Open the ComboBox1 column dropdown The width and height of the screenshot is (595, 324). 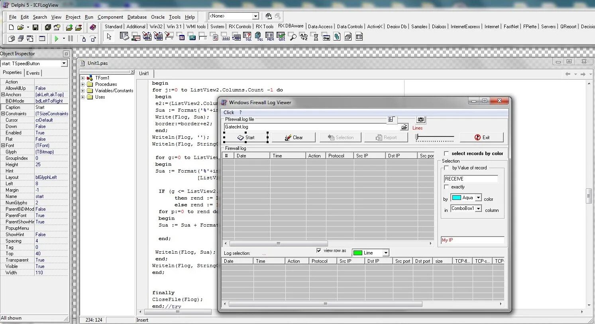coord(478,208)
